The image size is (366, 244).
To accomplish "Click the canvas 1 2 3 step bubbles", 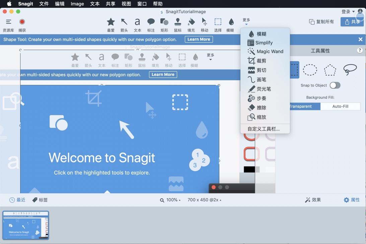I will pyautogui.click(x=199, y=160).
